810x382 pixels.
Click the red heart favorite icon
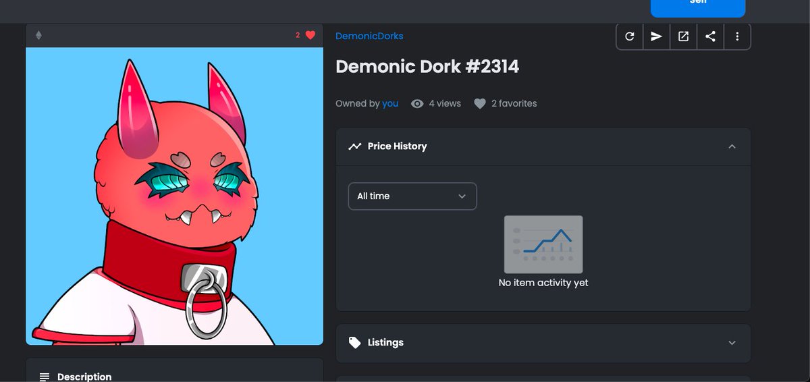(310, 35)
